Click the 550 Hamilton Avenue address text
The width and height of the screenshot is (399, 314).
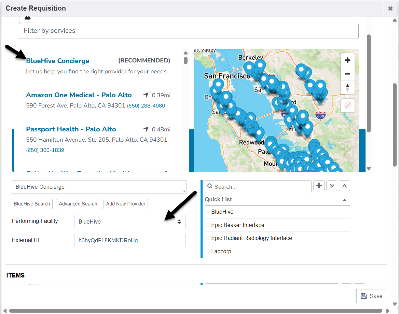[x=97, y=140]
